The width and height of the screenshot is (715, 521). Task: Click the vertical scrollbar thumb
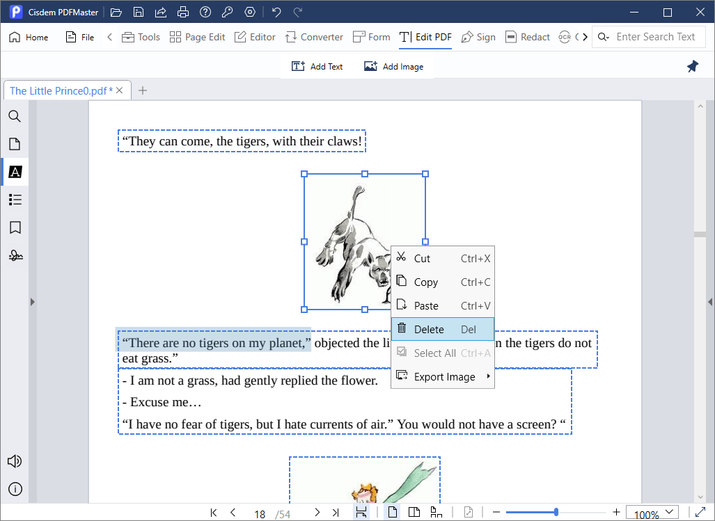click(x=700, y=234)
